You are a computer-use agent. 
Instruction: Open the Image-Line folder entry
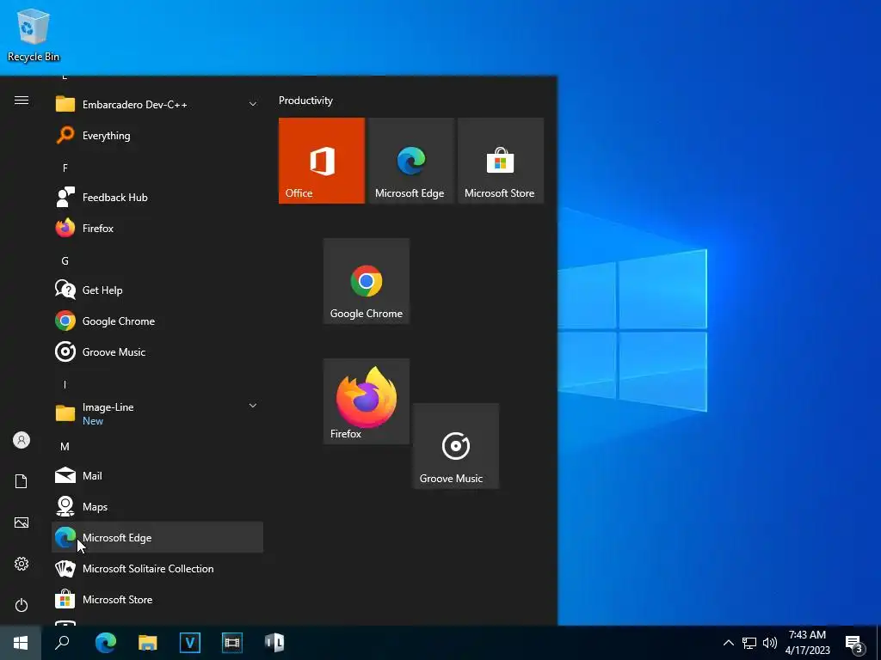click(157, 413)
